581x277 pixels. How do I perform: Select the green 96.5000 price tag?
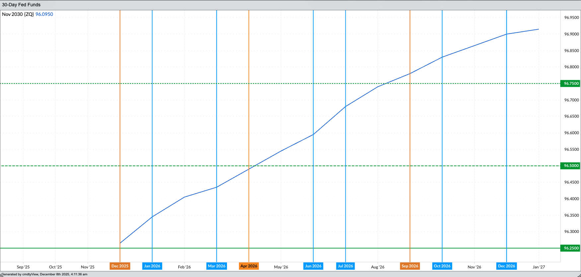(570, 166)
